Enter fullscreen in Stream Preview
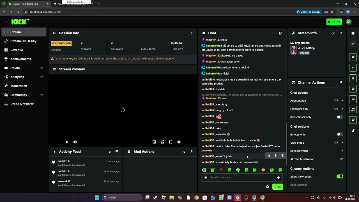 point(171,142)
